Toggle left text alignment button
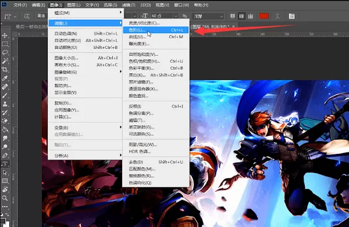349x227 pixels. tap(233, 16)
